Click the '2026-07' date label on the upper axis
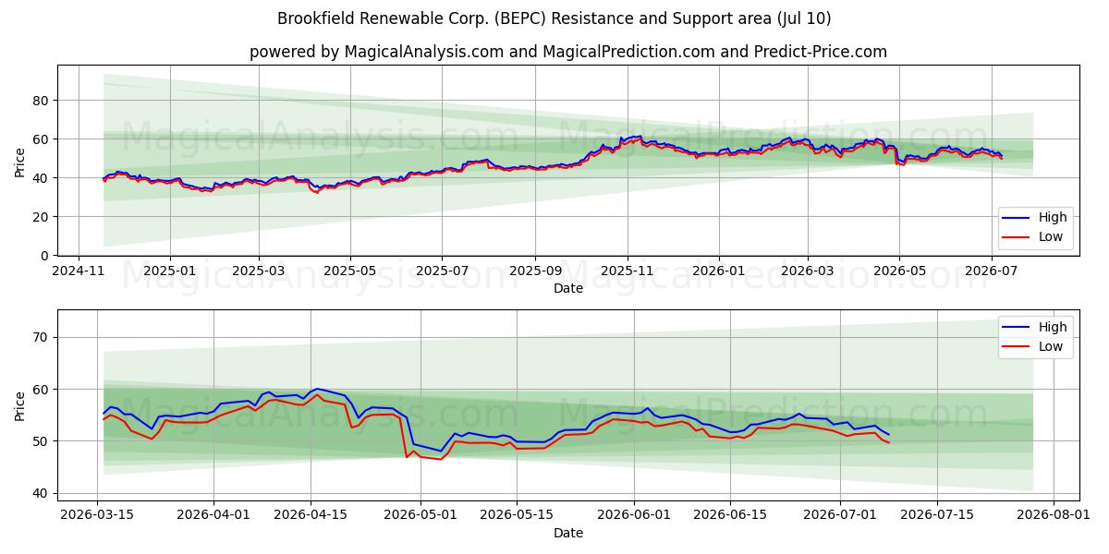This screenshot has width=1109, height=554. coord(991,272)
